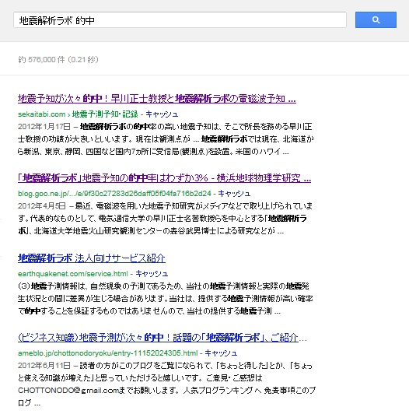This screenshot has width=409, height=414.
Task: Open the (ビジネス知識)地震予測が次々的中！ result
Action: [163, 338]
